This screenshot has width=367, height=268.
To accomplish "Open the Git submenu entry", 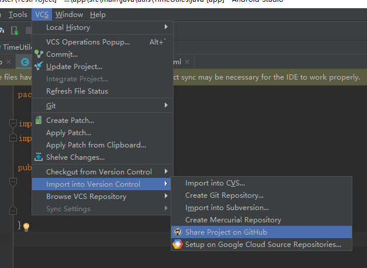I will click(102, 105).
